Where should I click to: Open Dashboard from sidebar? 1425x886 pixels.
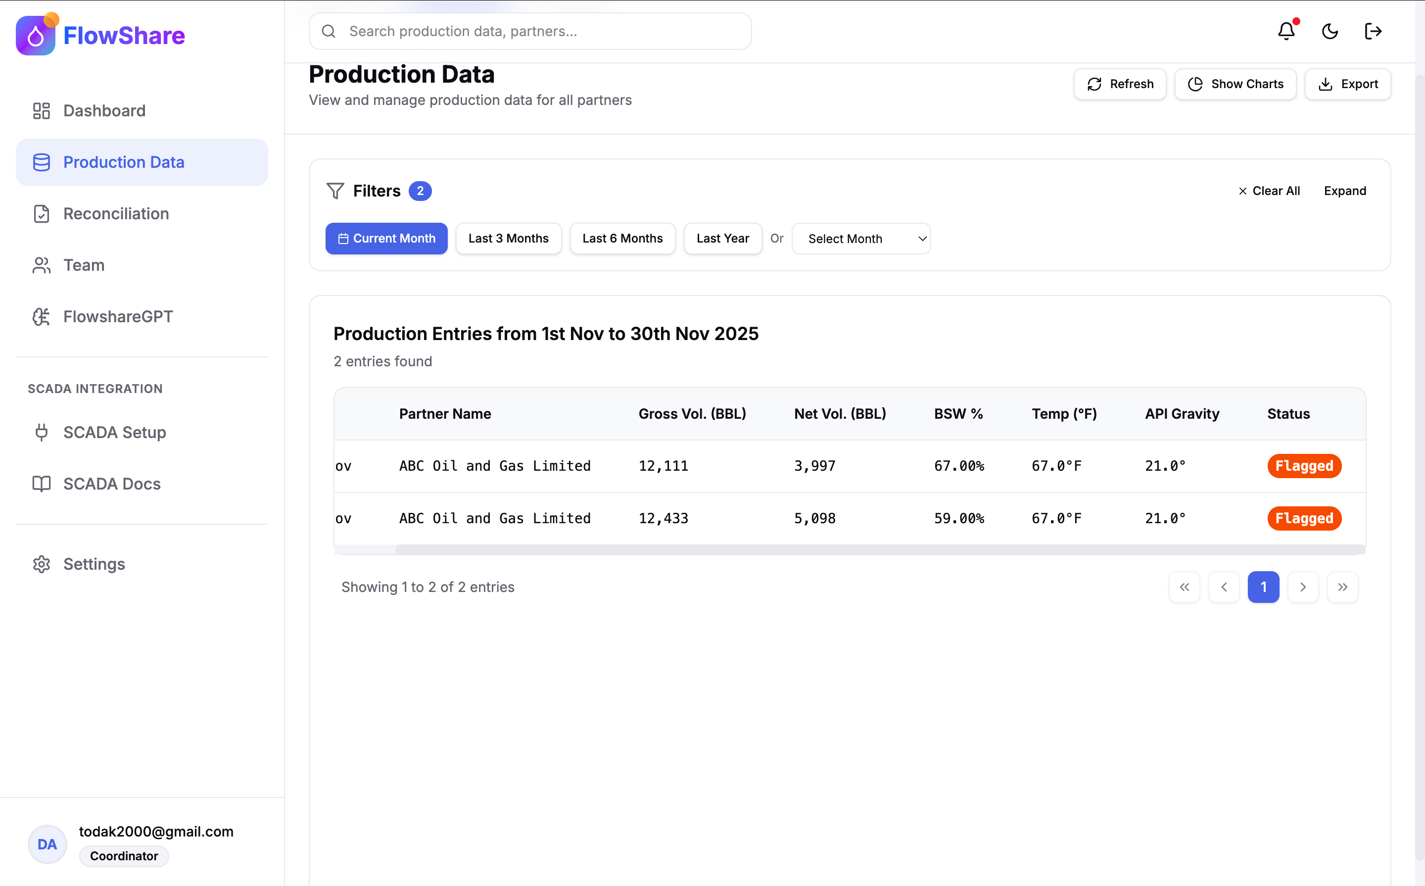tap(104, 111)
